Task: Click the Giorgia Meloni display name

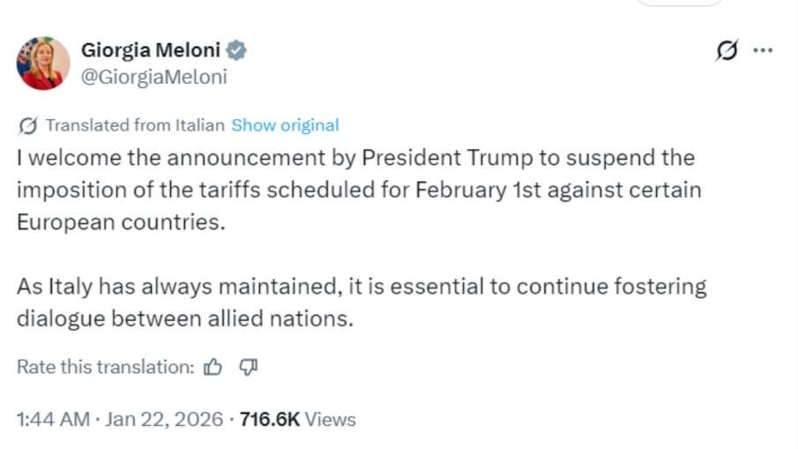Action: pos(152,50)
